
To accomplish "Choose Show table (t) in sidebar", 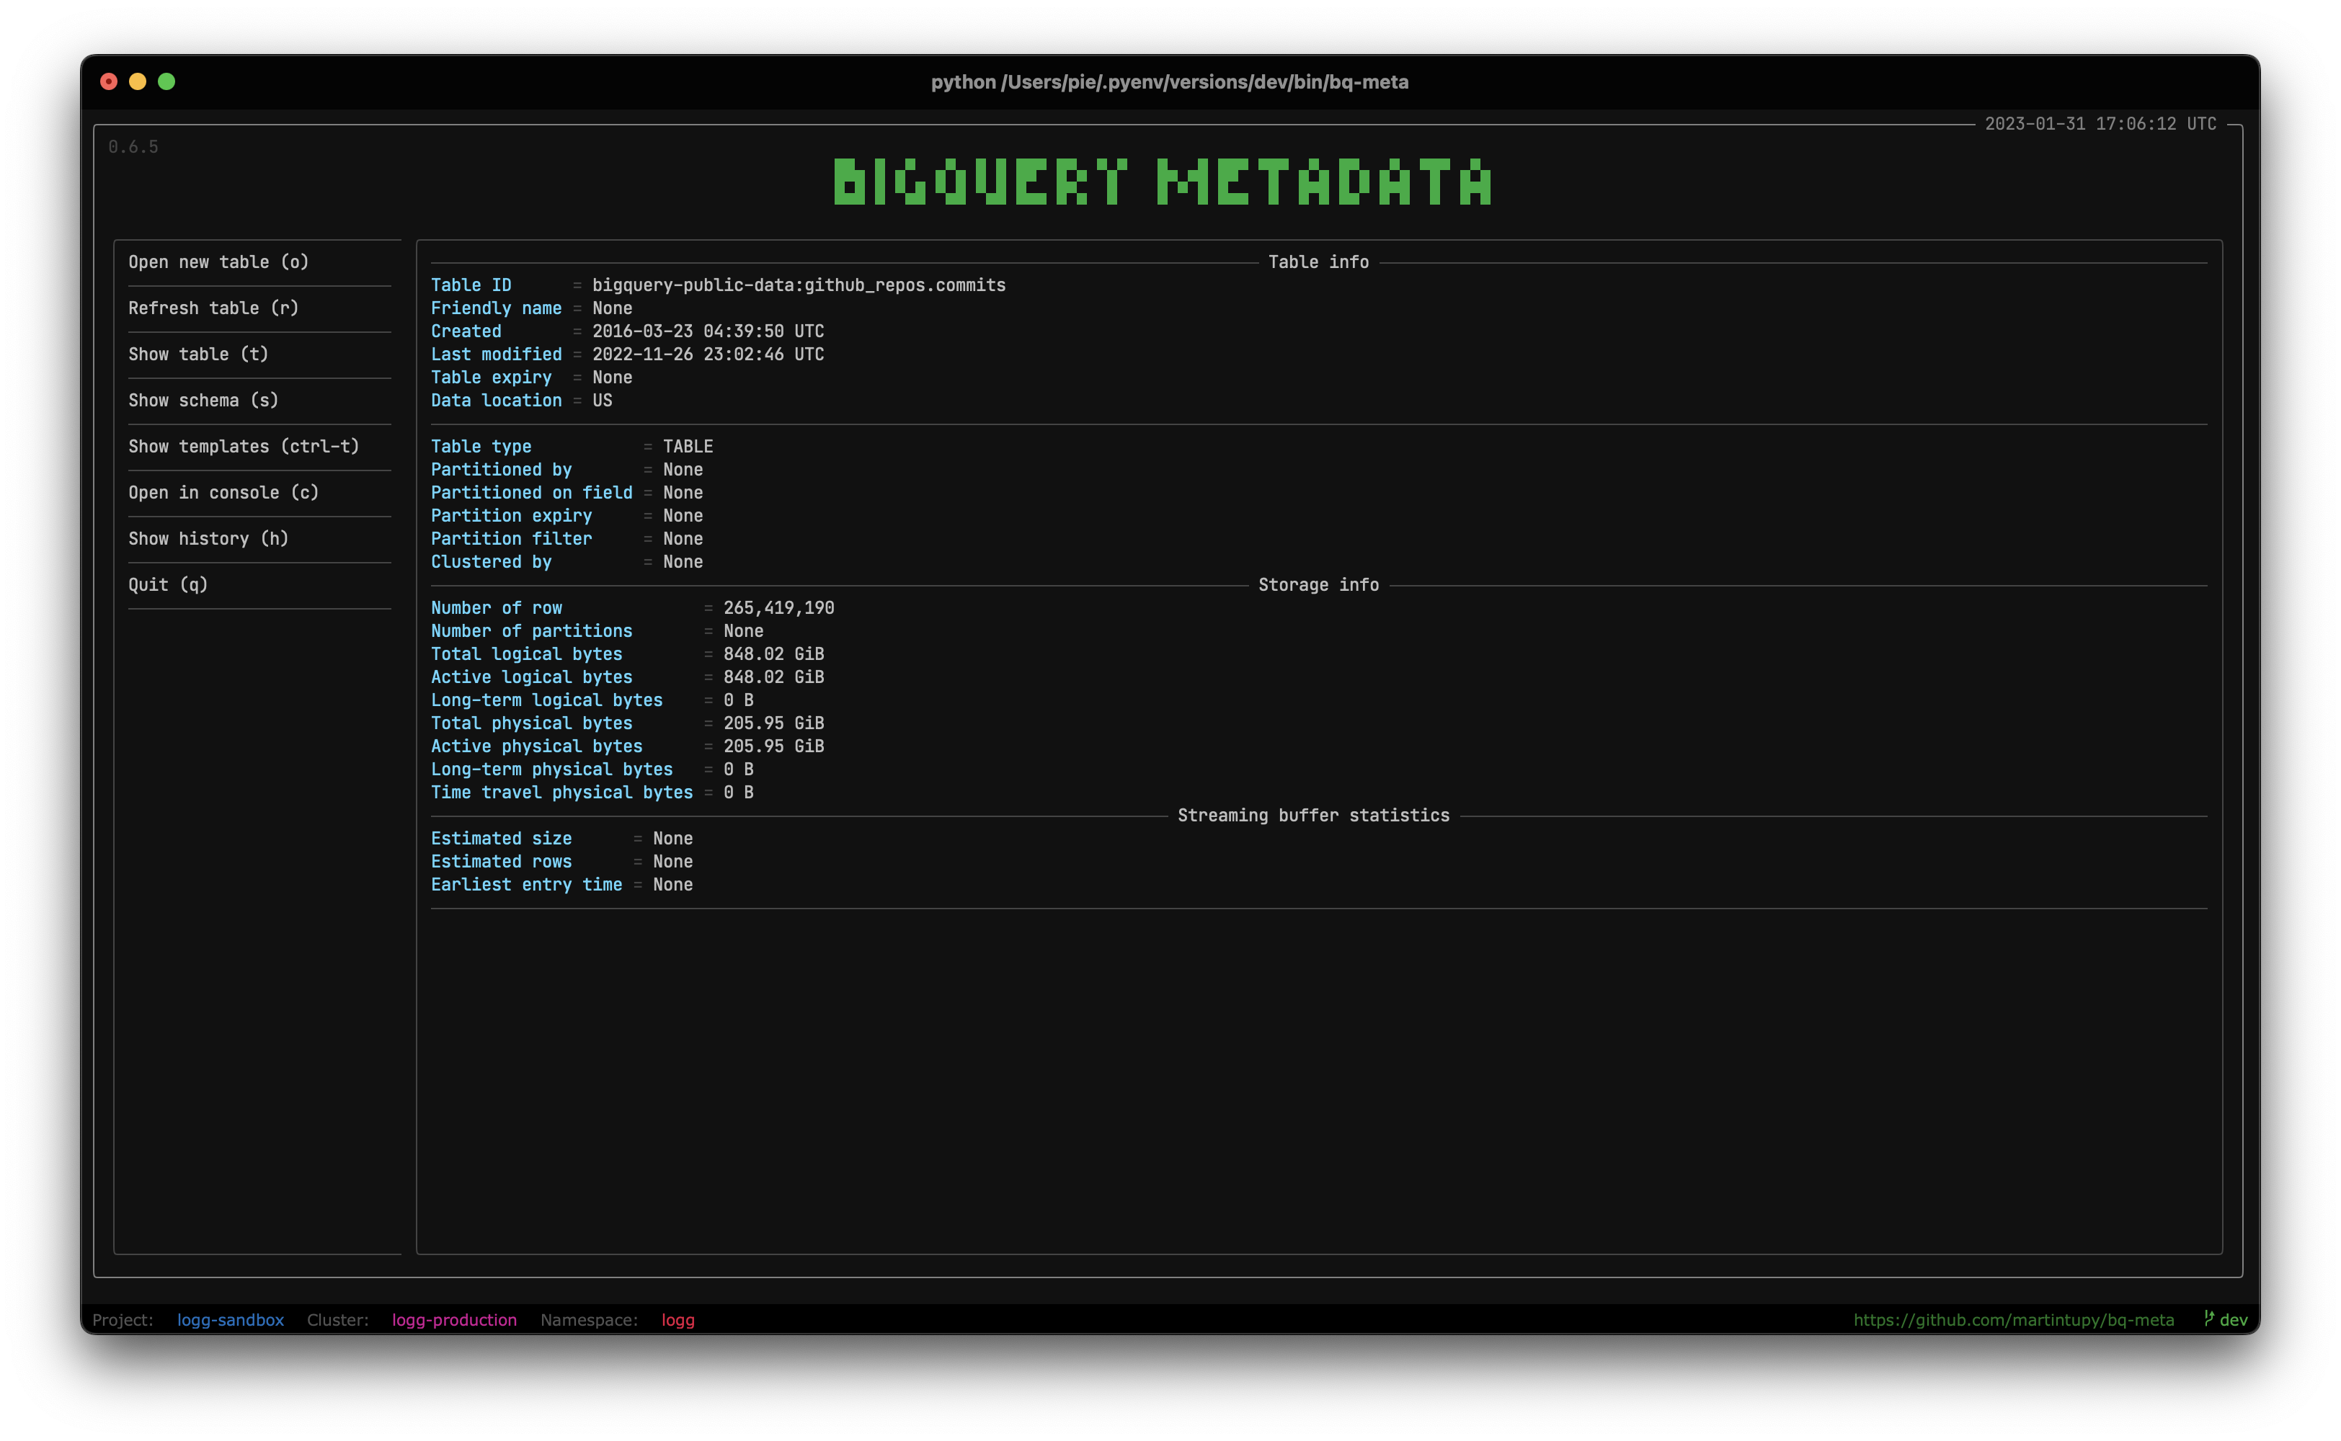I will tap(198, 354).
